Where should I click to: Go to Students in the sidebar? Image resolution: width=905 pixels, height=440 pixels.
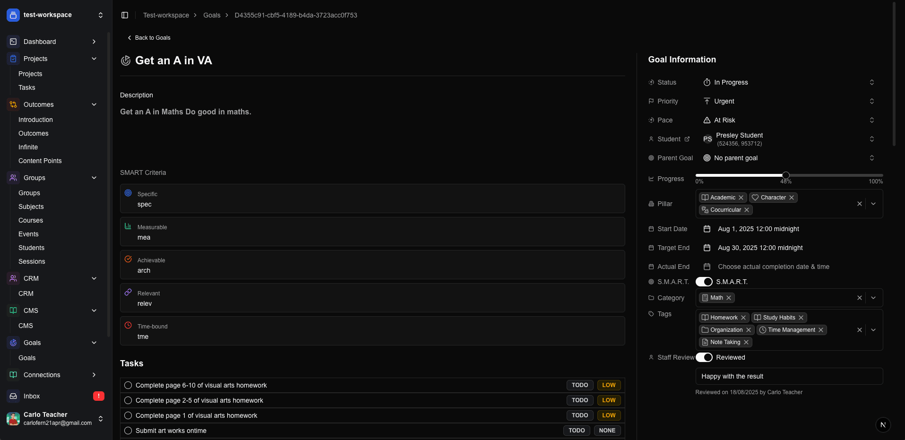click(31, 248)
